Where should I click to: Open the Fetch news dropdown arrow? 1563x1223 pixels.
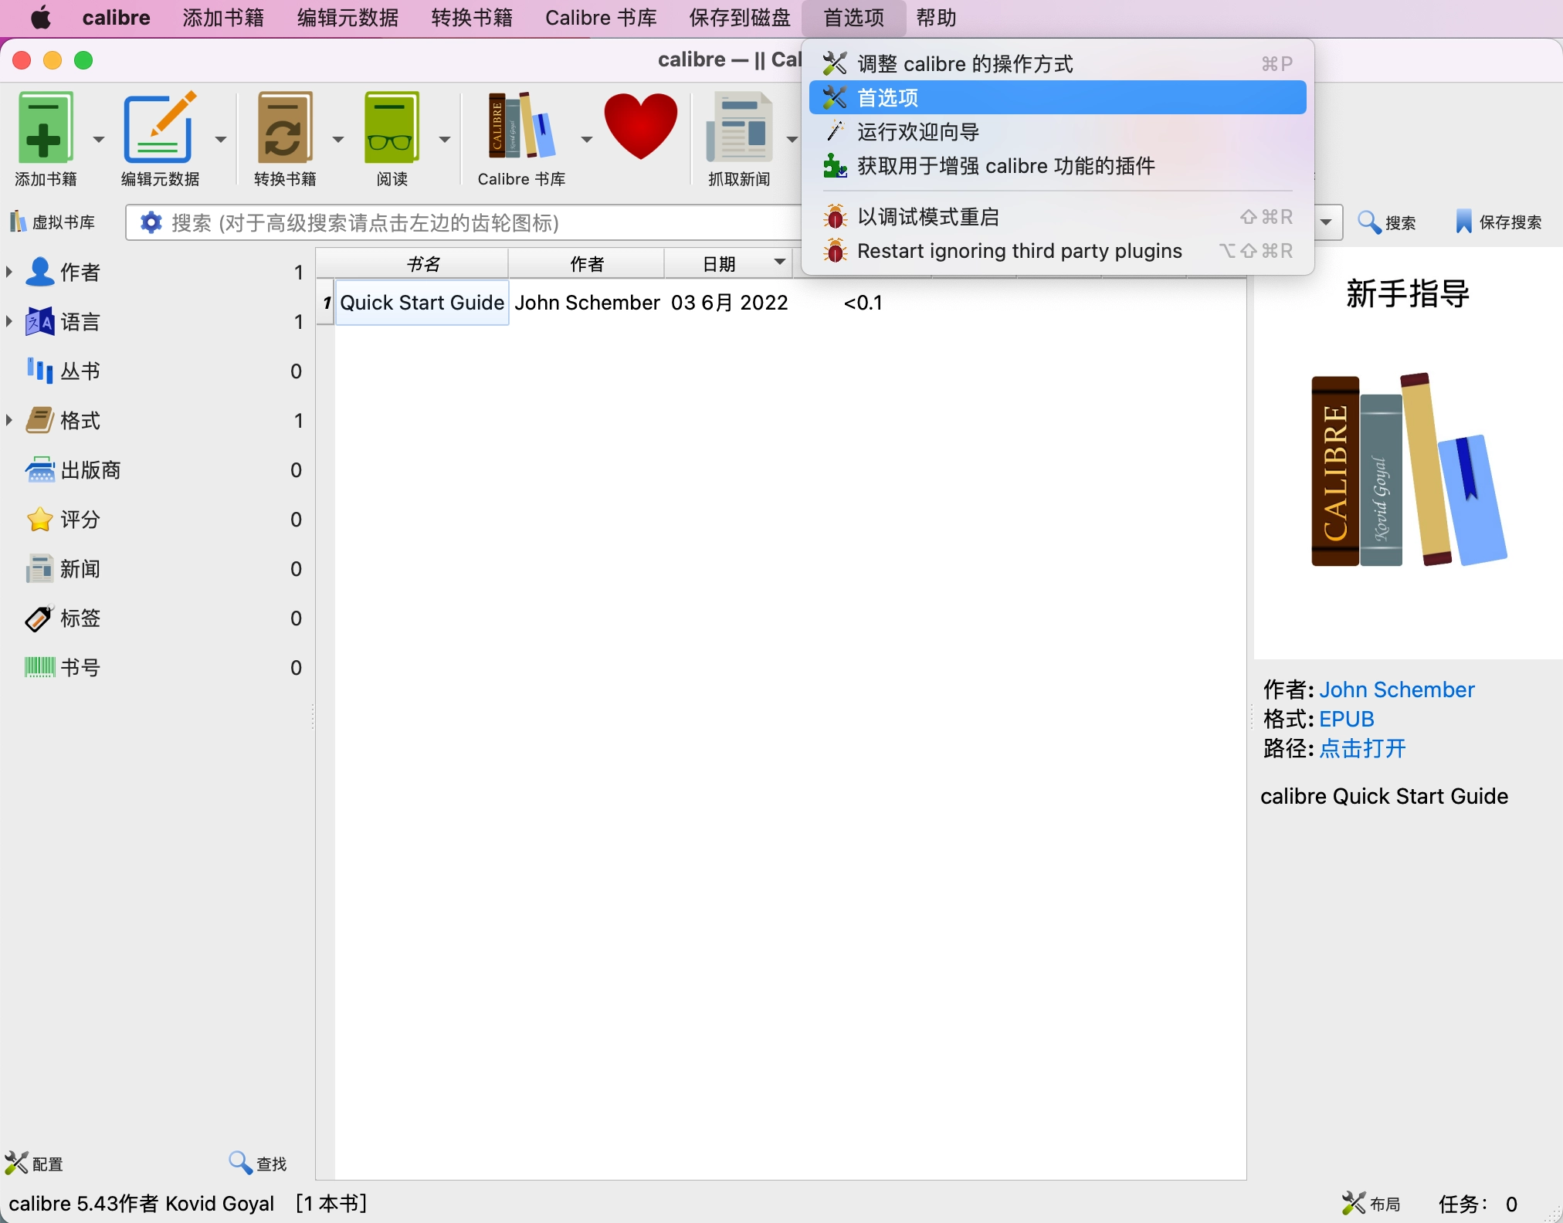(x=792, y=139)
